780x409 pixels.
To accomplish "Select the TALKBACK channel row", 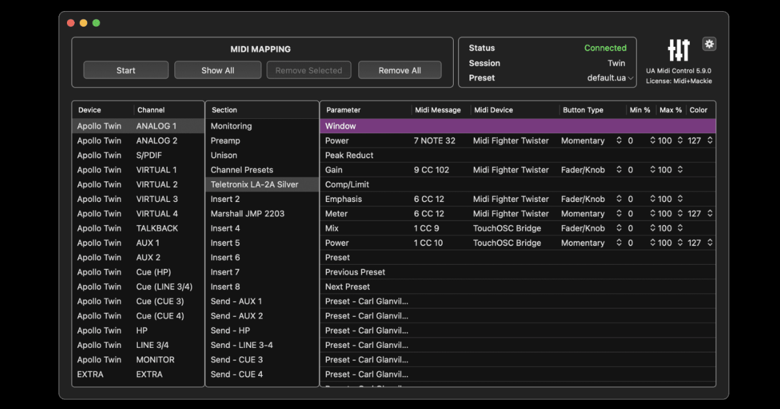I will (138, 229).
